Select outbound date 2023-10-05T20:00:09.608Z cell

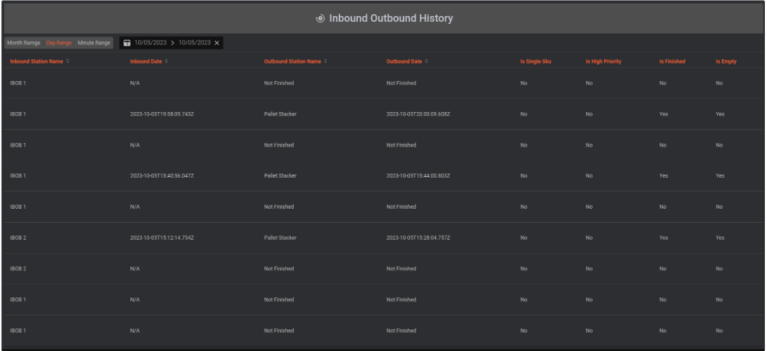pyautogui.click(x=418, y=114)
